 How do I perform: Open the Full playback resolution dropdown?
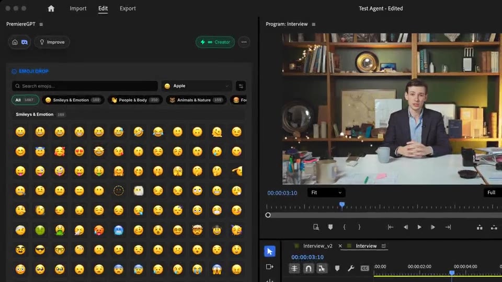(x=493, y=193)
